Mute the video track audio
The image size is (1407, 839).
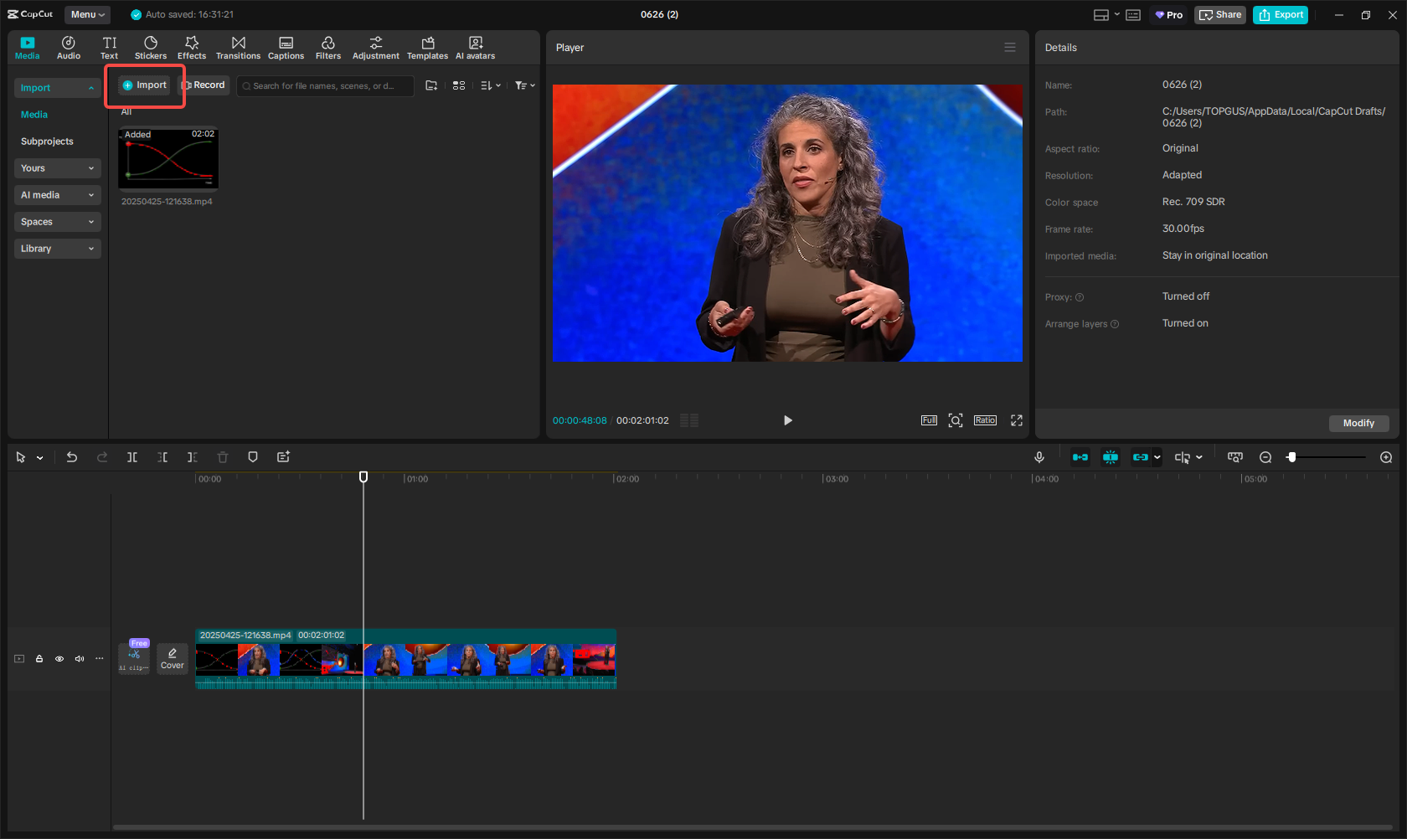pos(80,659)
